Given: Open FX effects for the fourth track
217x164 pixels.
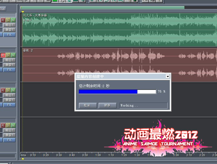Looking at the screenshot, I should (x=9, y=140).
